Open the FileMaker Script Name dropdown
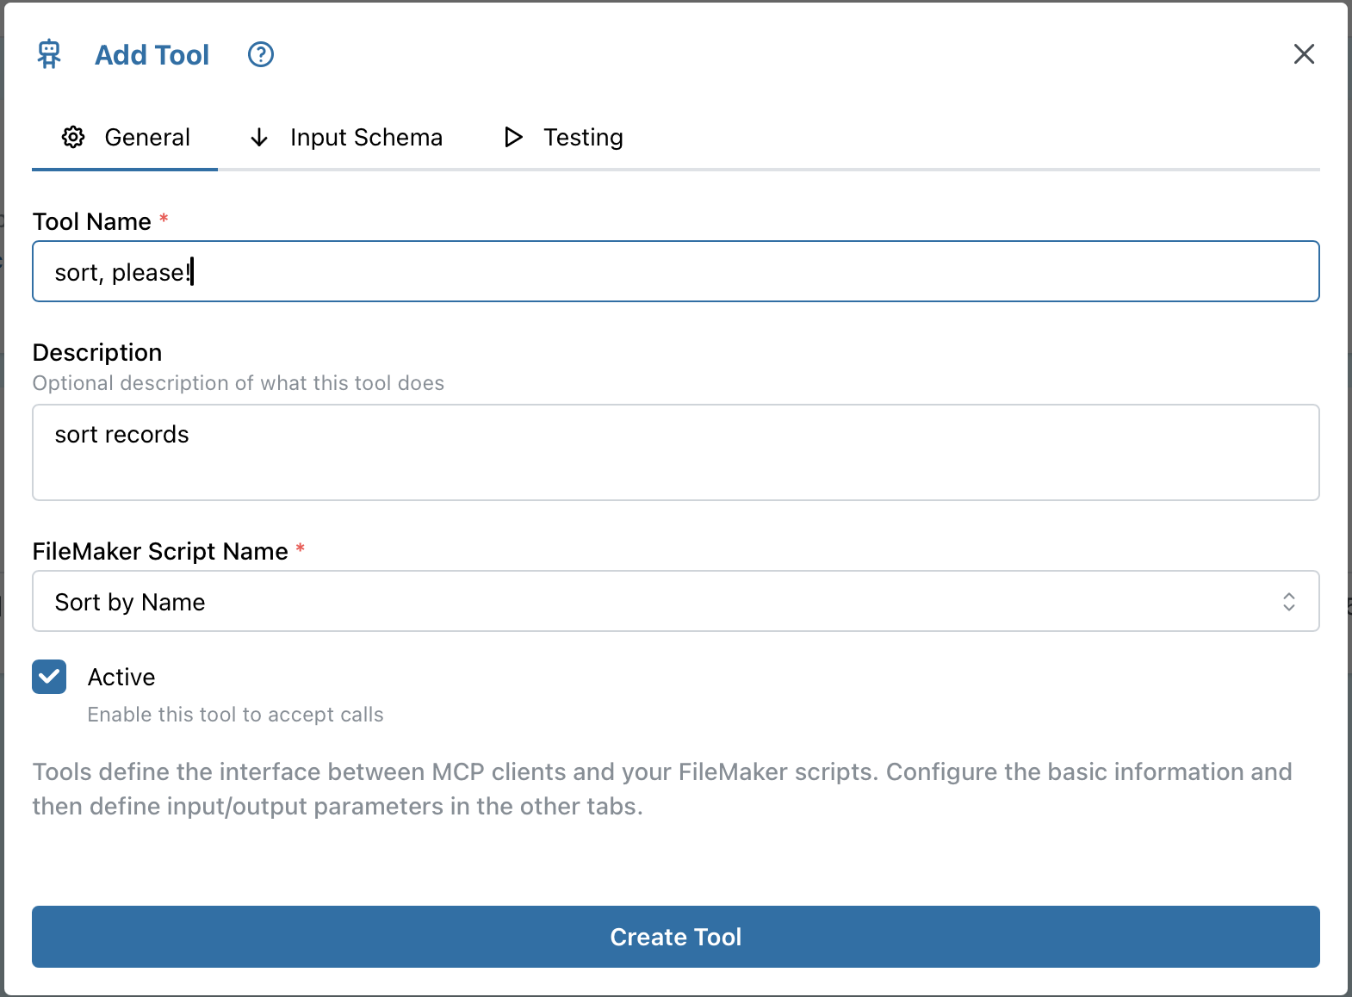The image size is (1352, 997). point(654,602)
